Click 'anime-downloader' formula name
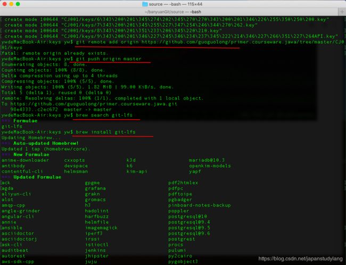346x265 pixels. (x=25, y=160)
